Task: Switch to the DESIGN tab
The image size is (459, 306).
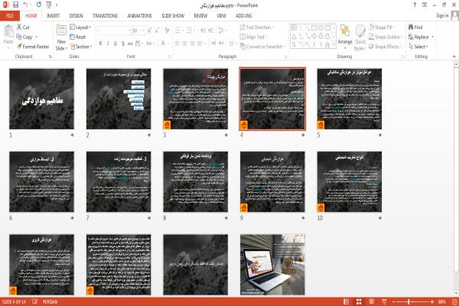Action: point(76,16)
